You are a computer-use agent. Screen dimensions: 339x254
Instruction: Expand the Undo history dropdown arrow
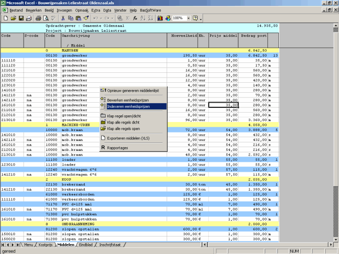click(101, 18)
